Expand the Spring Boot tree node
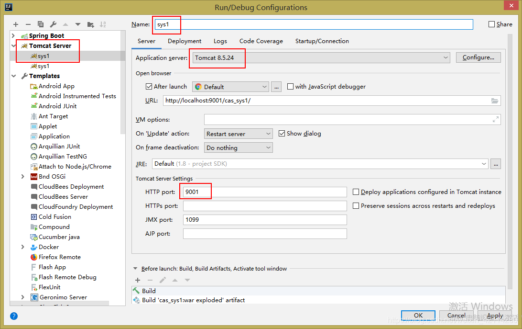 coord(13,36)
